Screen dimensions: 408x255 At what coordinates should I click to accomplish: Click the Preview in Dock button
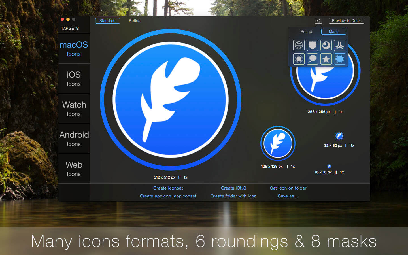tap(346, 21)
